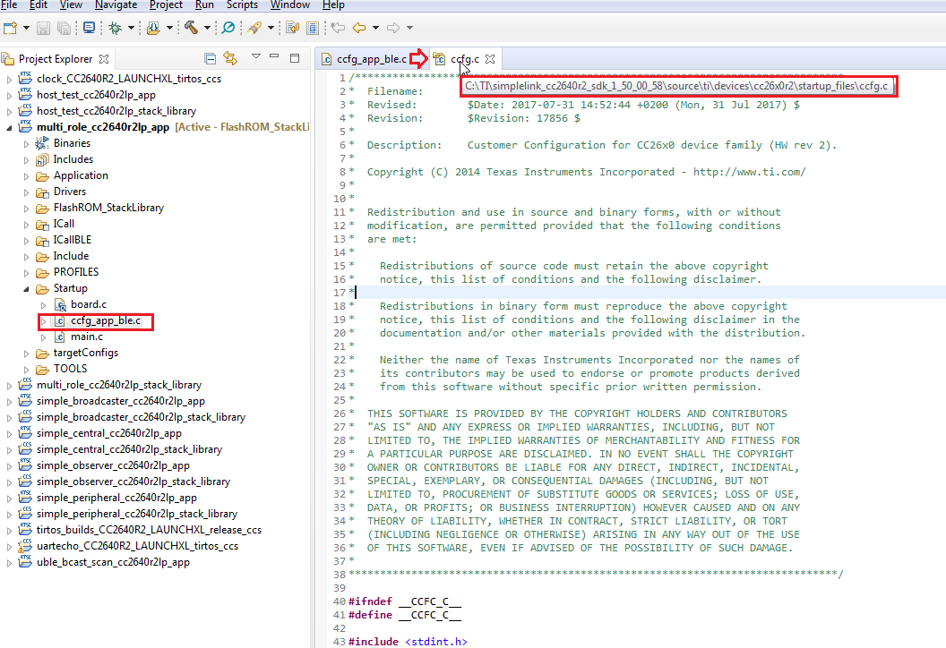Open the Build hammer dropdown arrow

click(x=207, y=28)
